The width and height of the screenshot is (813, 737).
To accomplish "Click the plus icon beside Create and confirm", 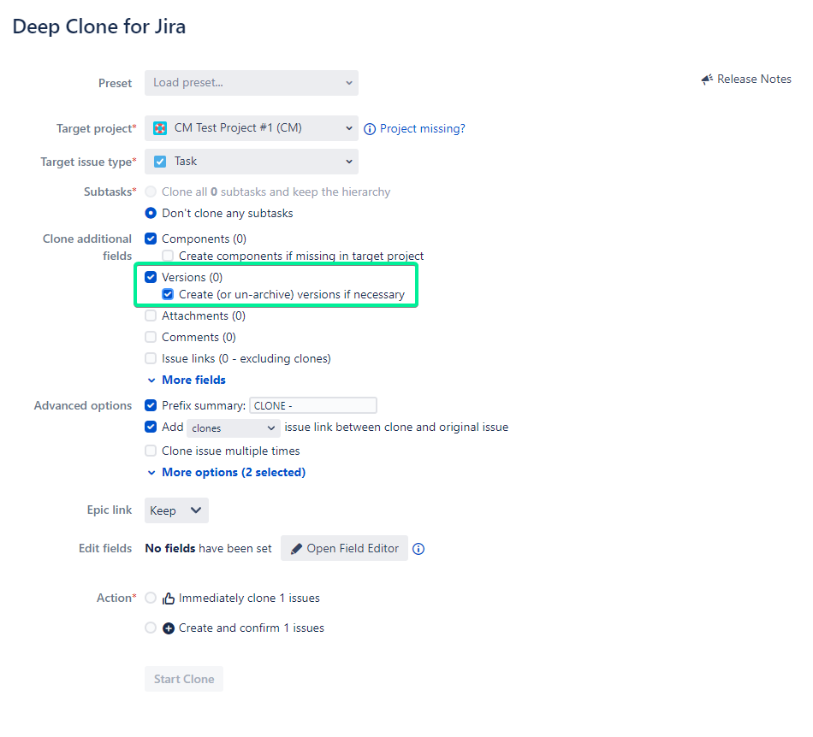I will (169, 628).
